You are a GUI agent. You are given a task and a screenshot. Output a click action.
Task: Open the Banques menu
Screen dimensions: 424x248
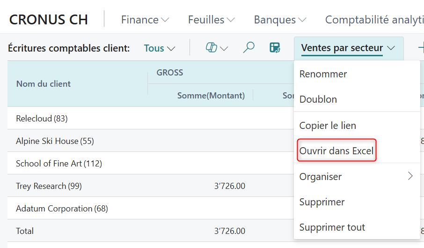279,20
